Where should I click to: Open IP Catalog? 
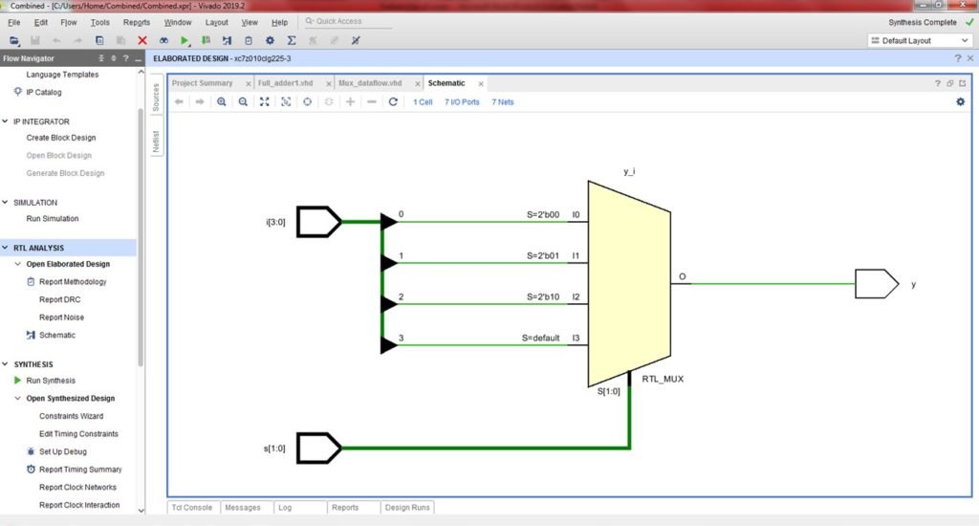44,92
